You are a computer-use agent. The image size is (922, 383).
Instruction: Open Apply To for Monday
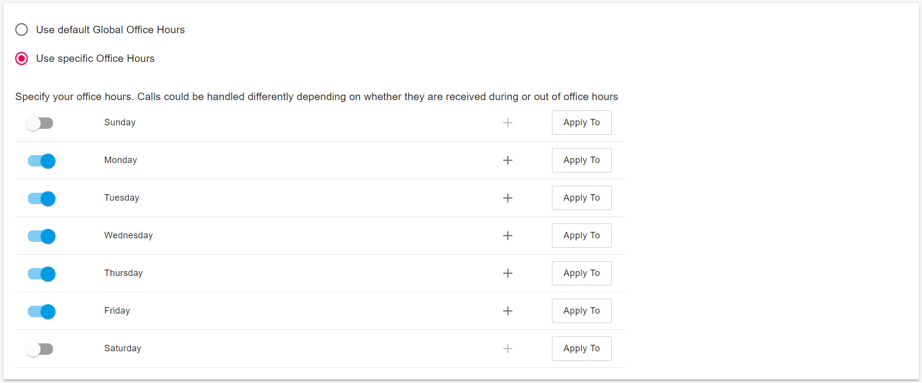(581, 161)
